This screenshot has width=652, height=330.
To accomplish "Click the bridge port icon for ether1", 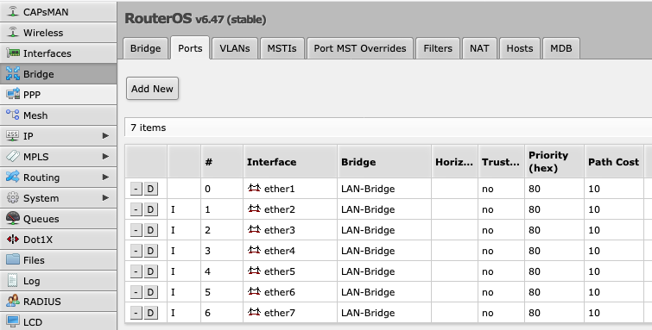I will click(x=254, y=188).
